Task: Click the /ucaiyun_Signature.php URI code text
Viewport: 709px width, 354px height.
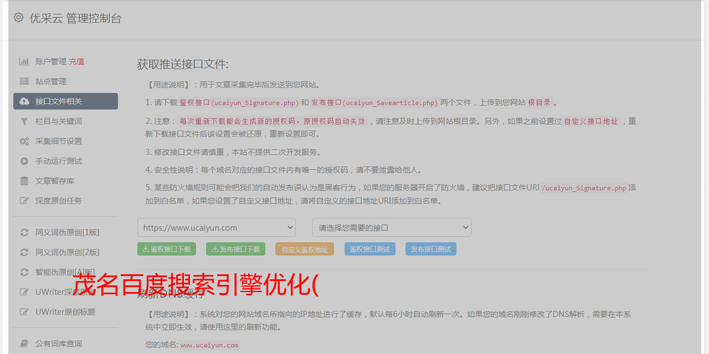Action: (584, 188)
